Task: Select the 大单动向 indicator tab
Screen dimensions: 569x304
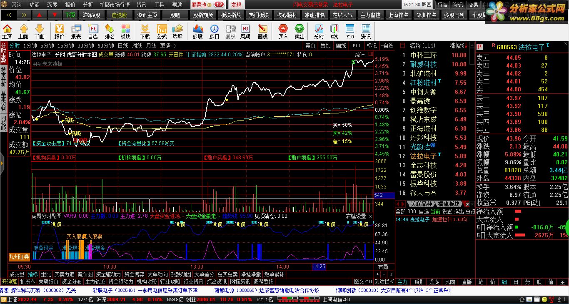Action: tap(158, 274)
